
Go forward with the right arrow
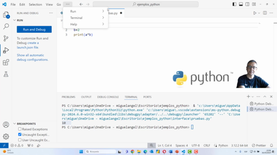click(x=88, y=4)
